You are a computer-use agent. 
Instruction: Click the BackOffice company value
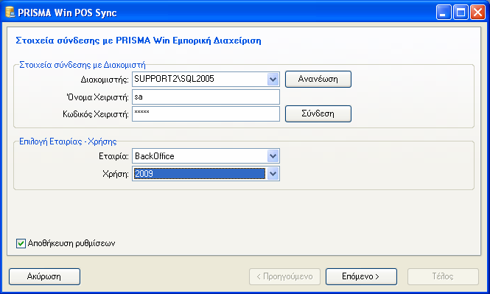(155, 156)
